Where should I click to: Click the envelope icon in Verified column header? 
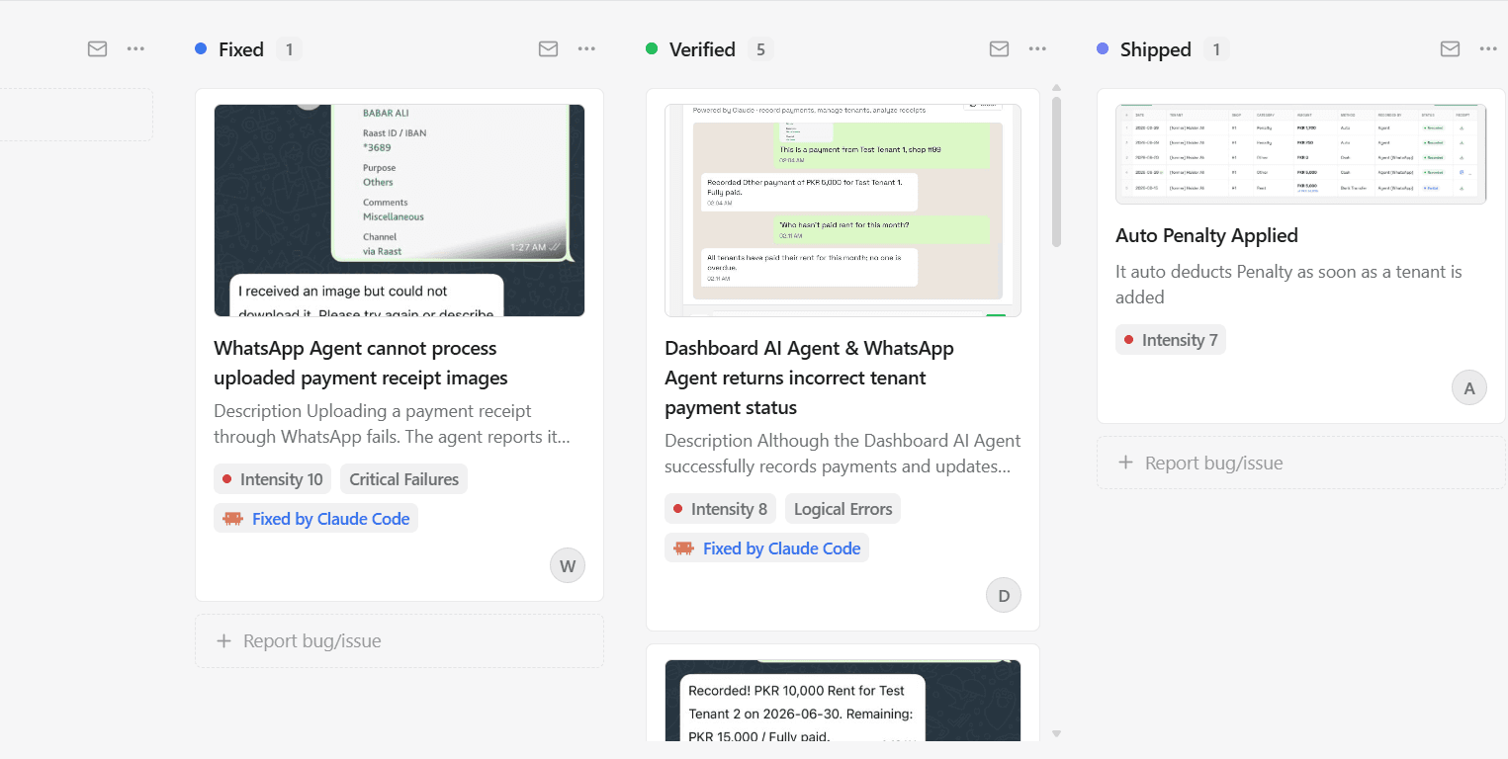pos(999,48)
